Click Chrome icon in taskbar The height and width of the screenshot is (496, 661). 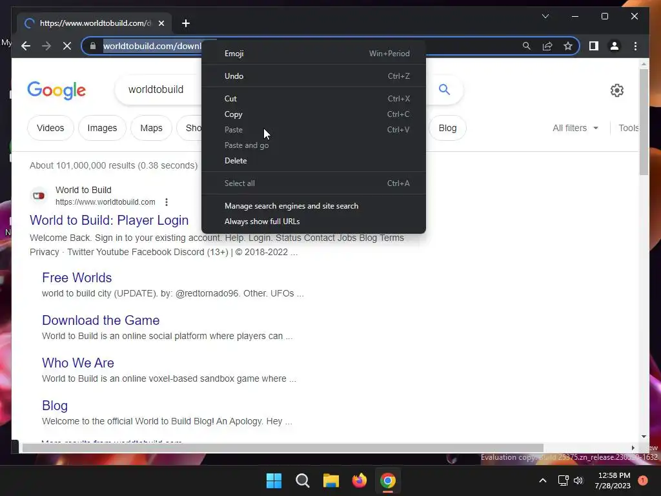pyautogui.click(x=388, y=480)
